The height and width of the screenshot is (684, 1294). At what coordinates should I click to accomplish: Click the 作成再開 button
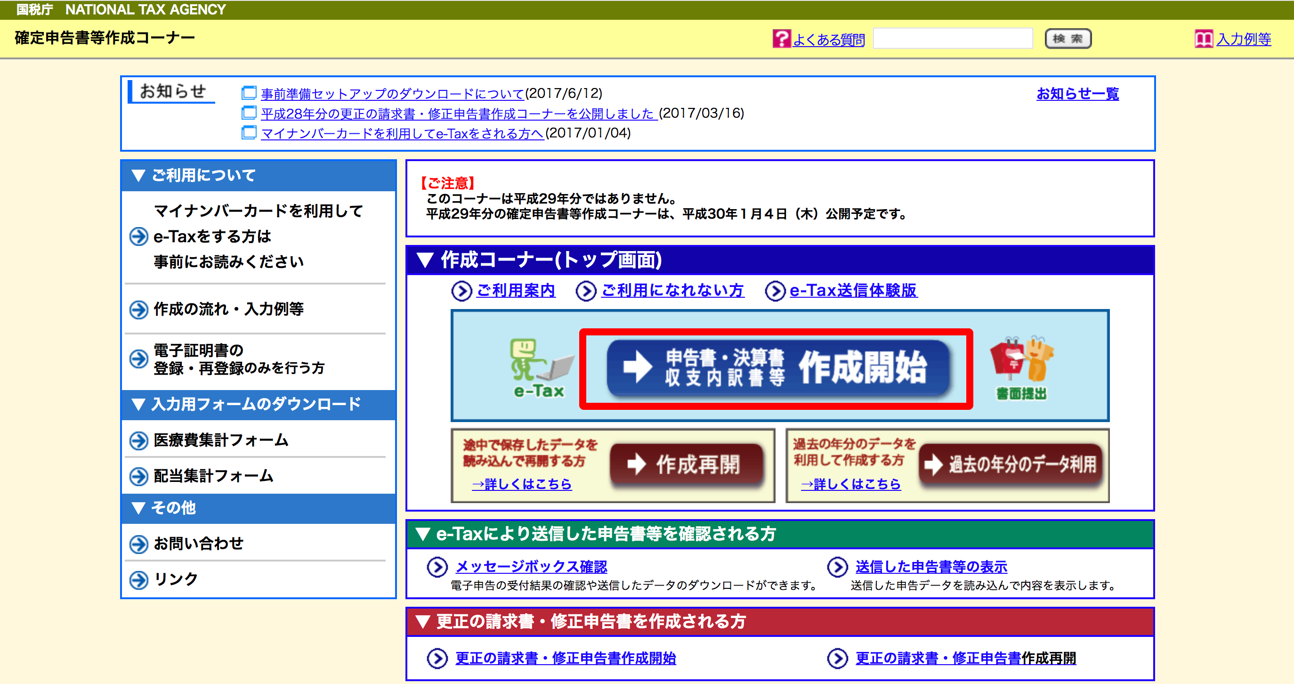[687, 465]
